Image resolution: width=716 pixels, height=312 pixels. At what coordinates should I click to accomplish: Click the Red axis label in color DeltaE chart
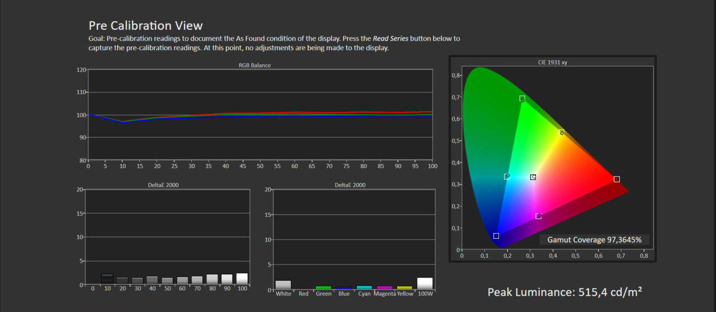304,294
